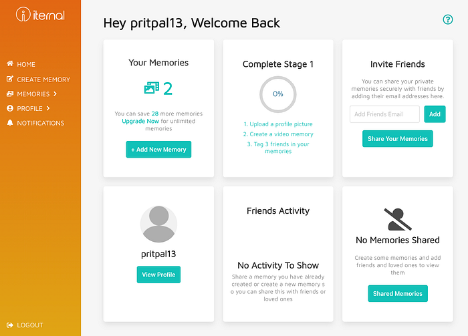468x336 pixels.
Task: Click the Memories images icon in the sidebar
Action: tap(10, 94)
